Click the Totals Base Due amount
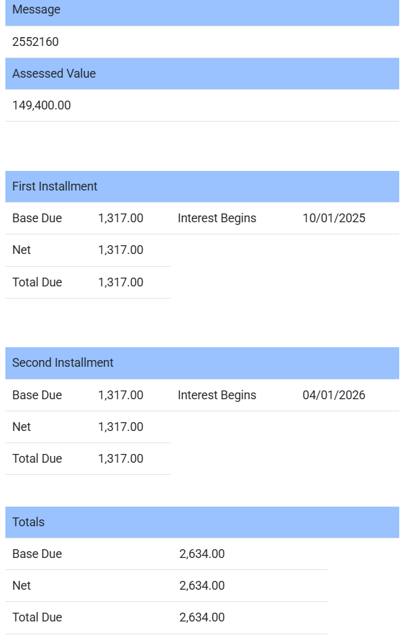 tap(202, 554)
